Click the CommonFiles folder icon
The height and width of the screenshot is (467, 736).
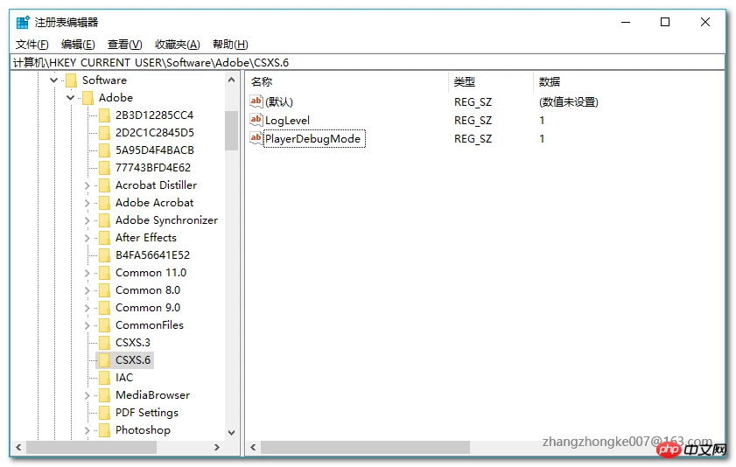(x=105, y=325)
